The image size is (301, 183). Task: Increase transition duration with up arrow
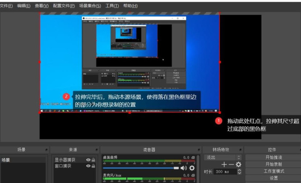[x=239, y=170]
